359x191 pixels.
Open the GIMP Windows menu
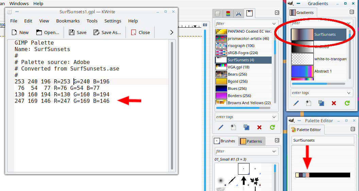pos(19,3)
